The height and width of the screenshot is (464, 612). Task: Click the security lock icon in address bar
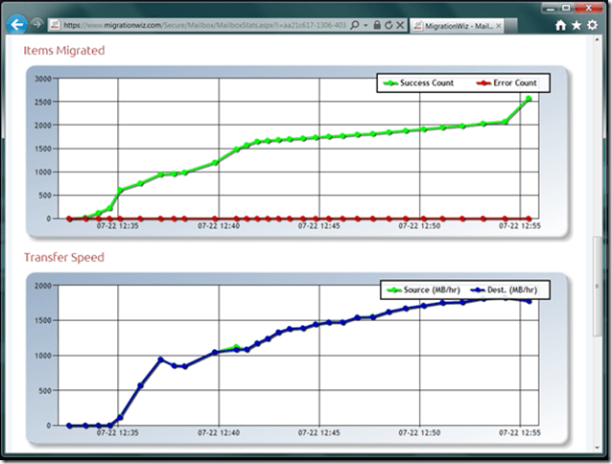(376, 26)
